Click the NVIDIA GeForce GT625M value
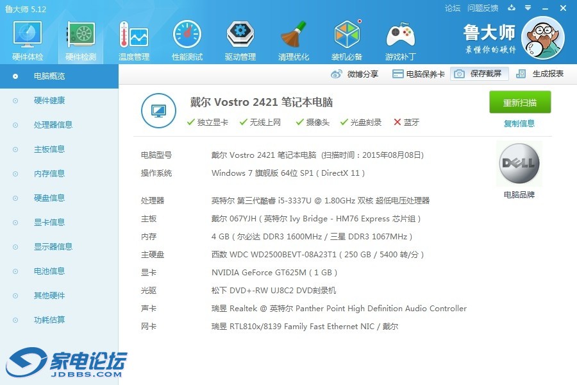This screenshot has width=577, height=385. coord(274,273)
